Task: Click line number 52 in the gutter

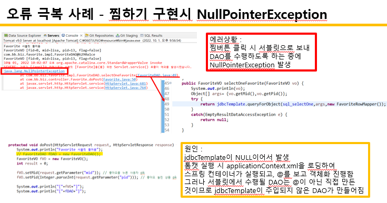Action: (167, 119)
